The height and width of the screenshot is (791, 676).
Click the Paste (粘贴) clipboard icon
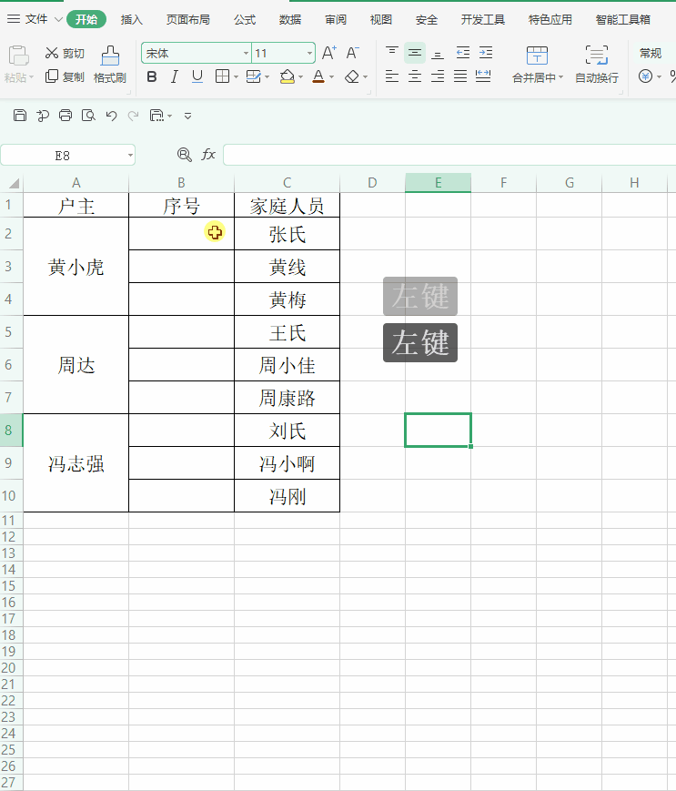click(x=19, y=56)
